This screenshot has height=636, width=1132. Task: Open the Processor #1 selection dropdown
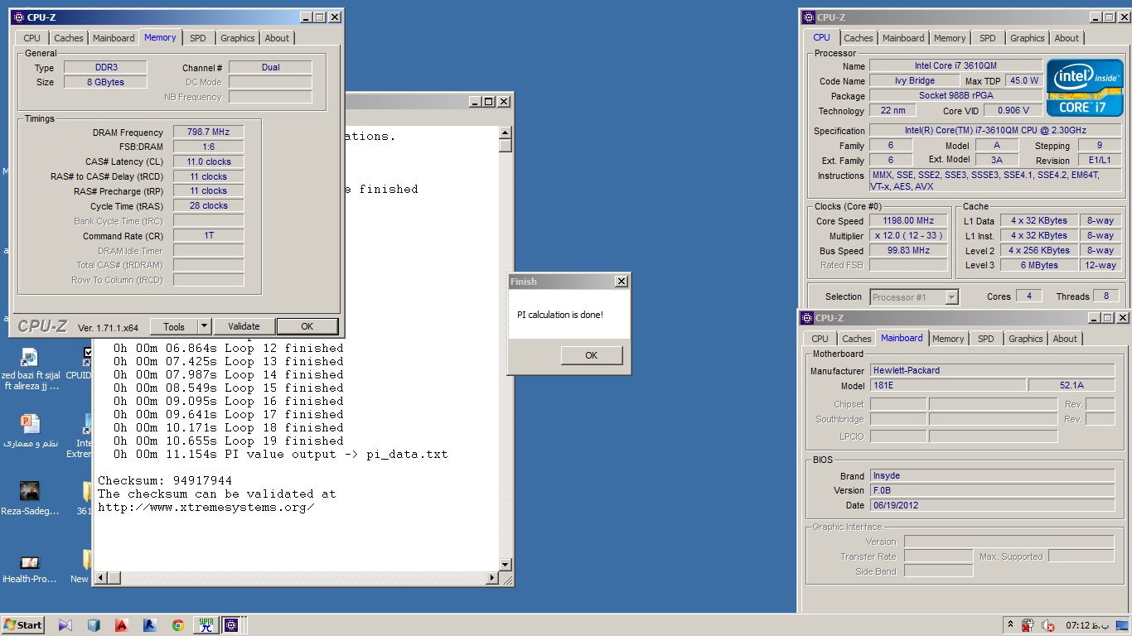point(951,297)
